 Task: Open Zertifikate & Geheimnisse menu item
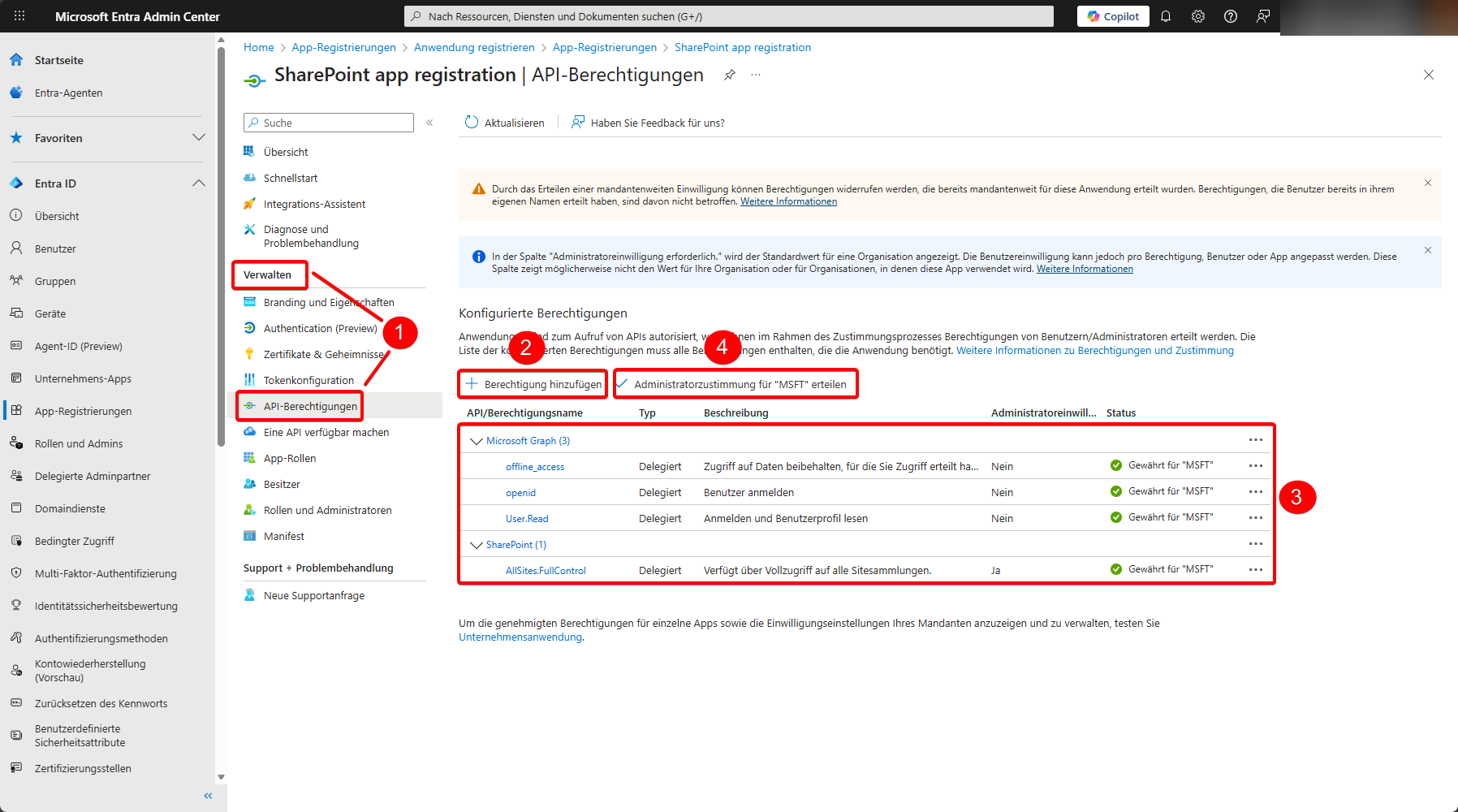[x=322, y=354]
